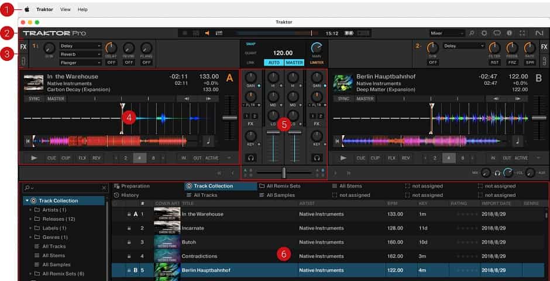Click the RST button in FX 2
This screenshot has width=550, height=281.
pos(494,63)
